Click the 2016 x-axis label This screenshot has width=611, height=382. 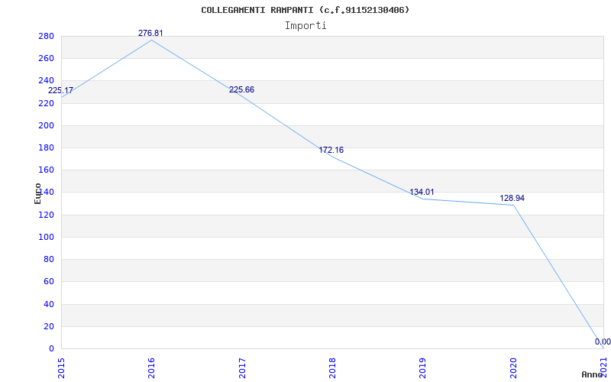151,368
